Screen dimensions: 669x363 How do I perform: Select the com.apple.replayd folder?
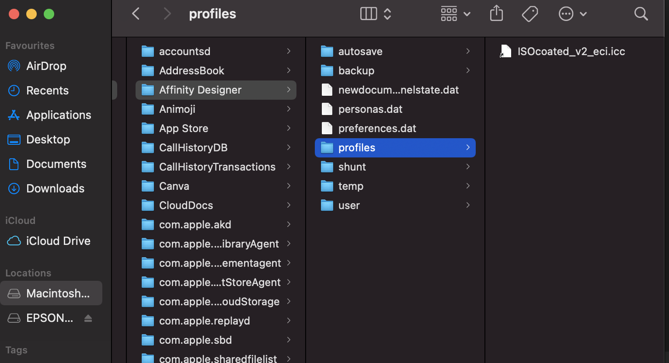(x=216, y=321)
